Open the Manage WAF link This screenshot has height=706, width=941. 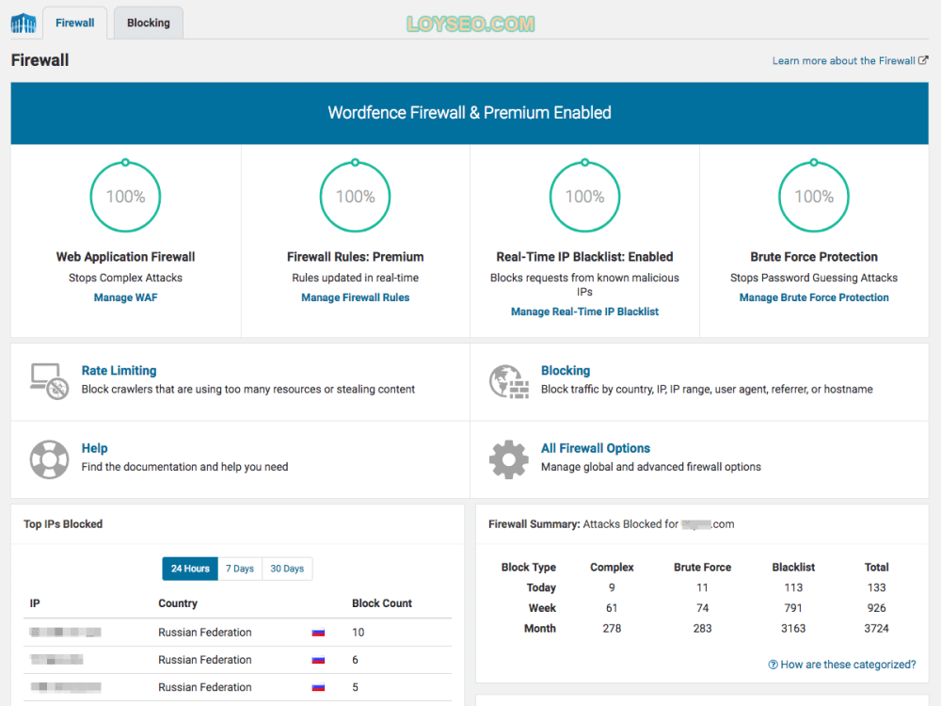pyautogui.click(x=125, y=297)
